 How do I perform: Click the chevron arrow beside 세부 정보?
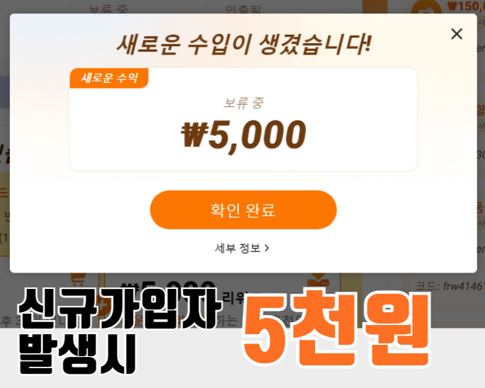pos(267,248)
